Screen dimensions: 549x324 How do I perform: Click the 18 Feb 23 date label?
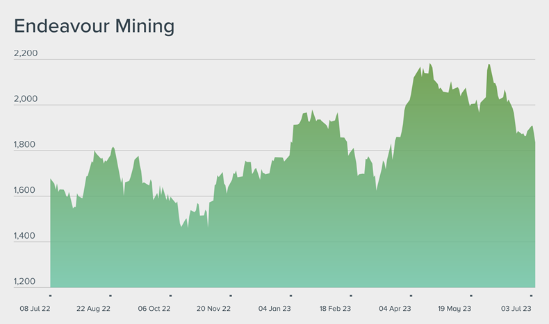tap(335, 309)
